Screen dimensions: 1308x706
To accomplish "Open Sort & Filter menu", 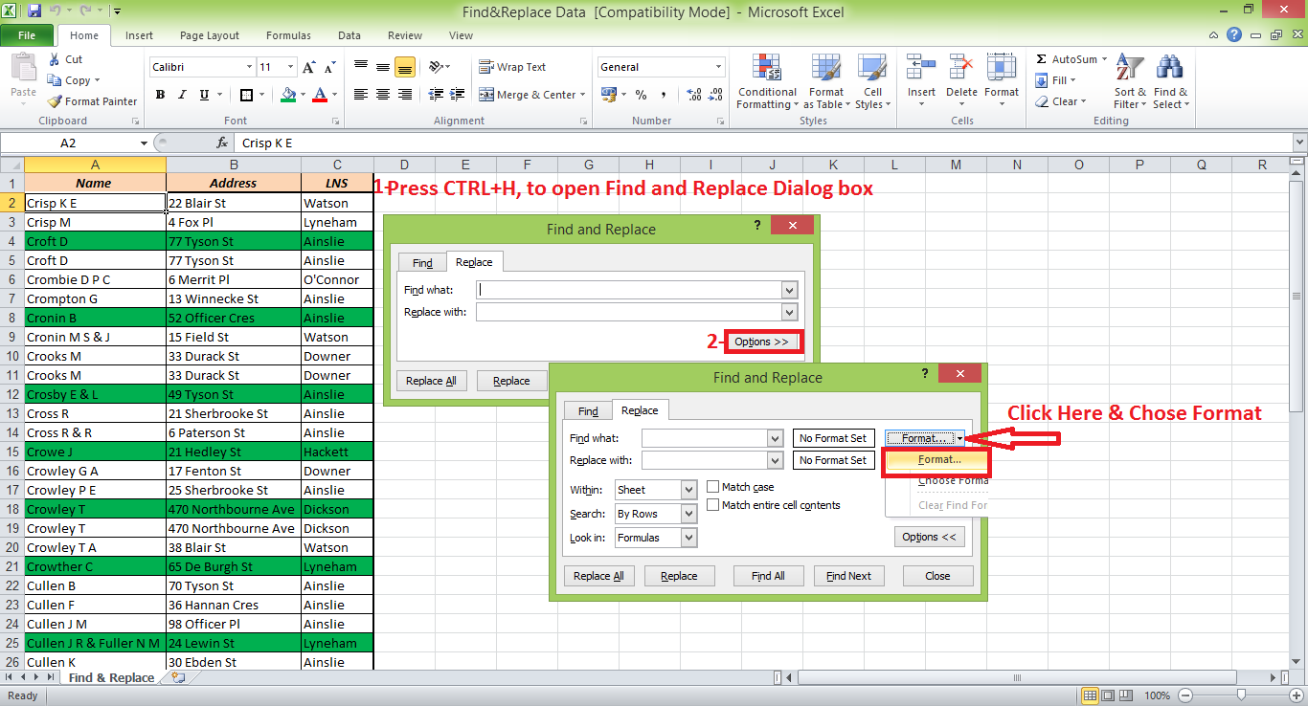I will pos(1130,81).
